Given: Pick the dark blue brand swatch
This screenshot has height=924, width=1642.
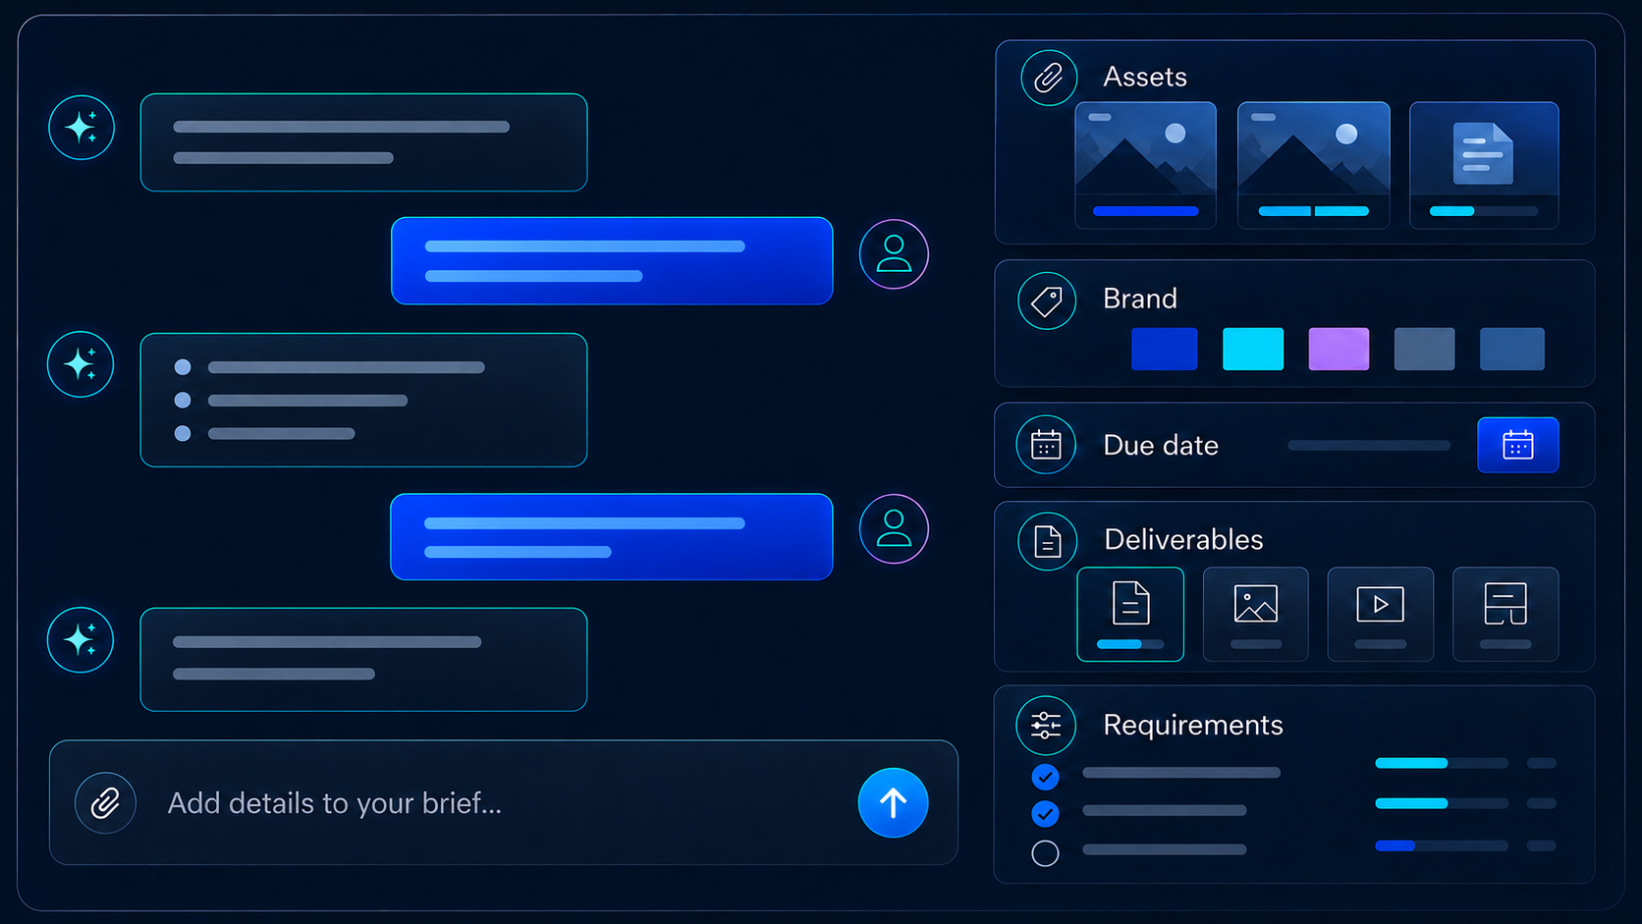Looking at the screenshot, I should pyautogui.click(x=1165, y=349).
